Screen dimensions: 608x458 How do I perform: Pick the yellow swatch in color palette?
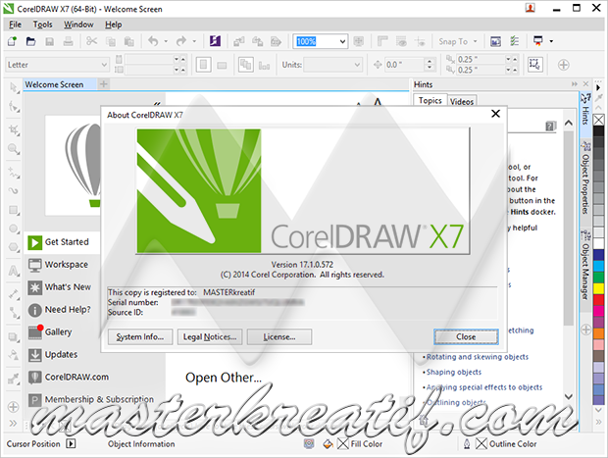pos(599,288)
